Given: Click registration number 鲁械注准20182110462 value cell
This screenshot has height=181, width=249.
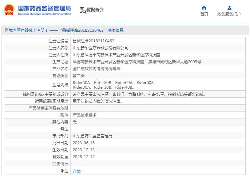Looking at the screenshot, I should click(93, 41).
